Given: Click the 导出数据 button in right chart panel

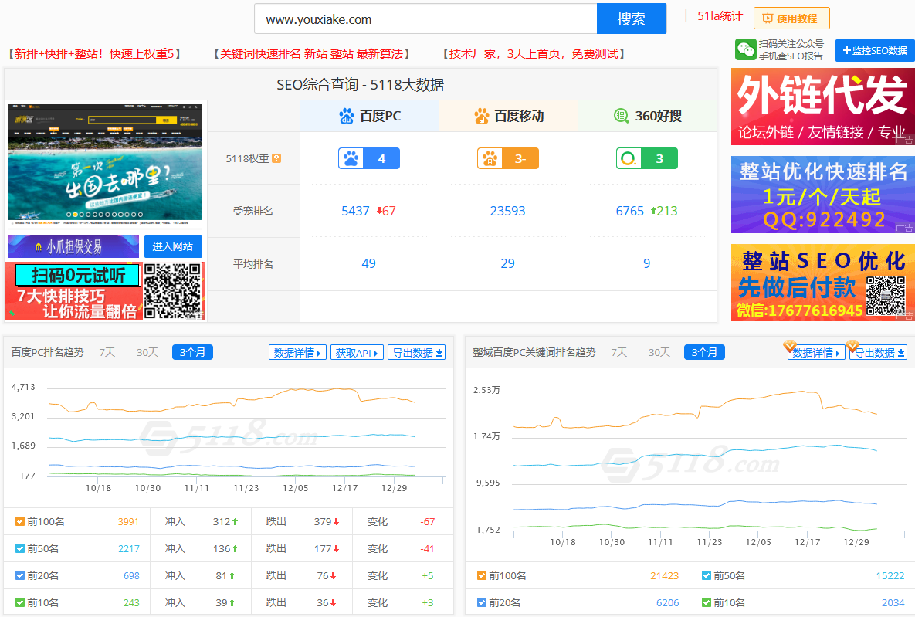Looking at the screenshot, I should coord(878,353).
